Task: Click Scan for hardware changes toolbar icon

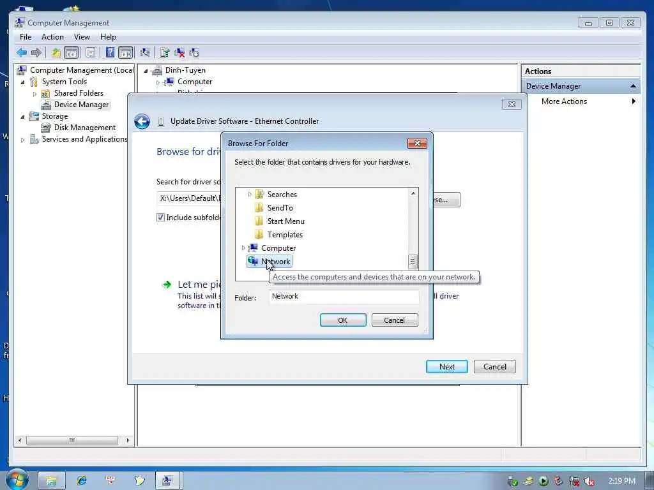Action: pos(145,52)
